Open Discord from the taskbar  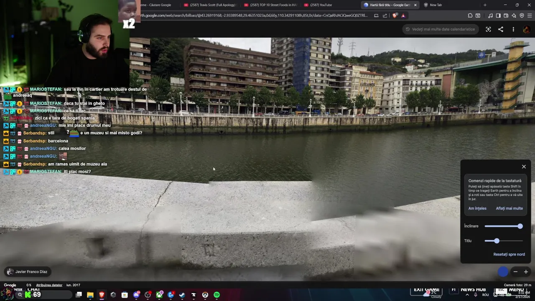136,295
